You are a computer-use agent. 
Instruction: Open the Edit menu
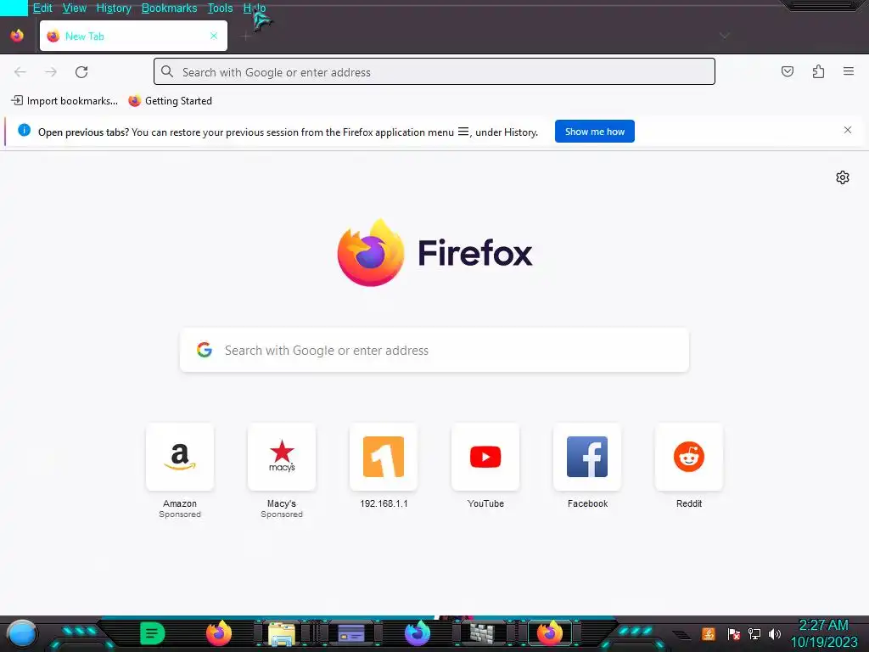coord(42,8)
